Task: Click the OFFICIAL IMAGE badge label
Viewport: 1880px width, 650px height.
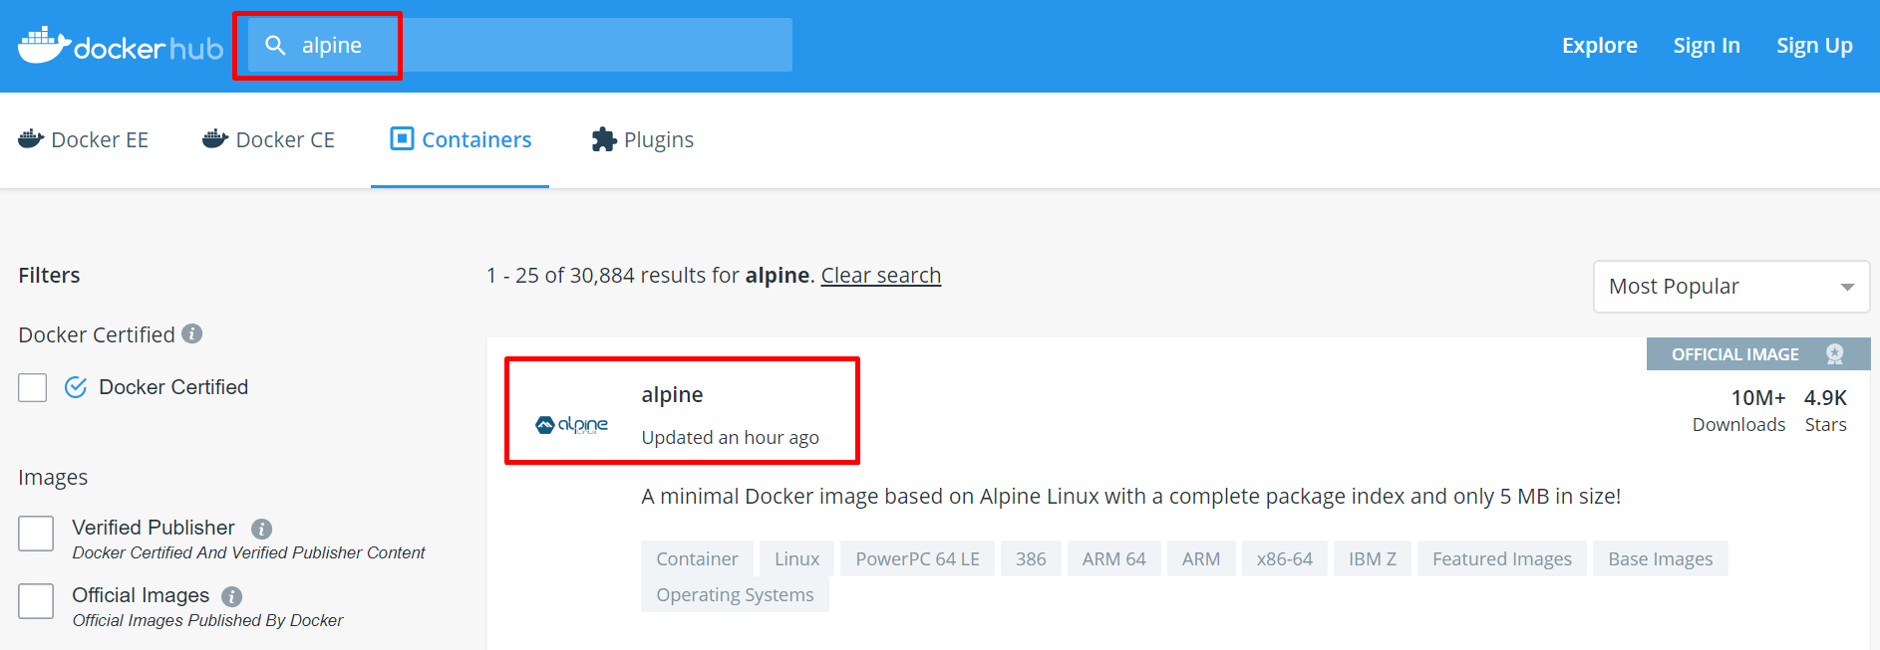Action: (x=1735, y=354)
